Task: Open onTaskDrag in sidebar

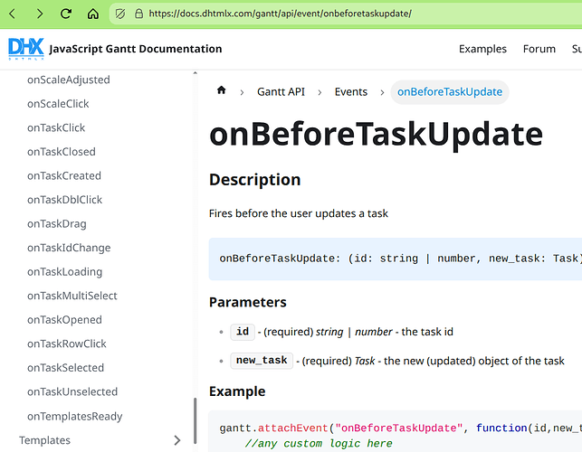Action: pyautogui.click(x=58, y=223)
